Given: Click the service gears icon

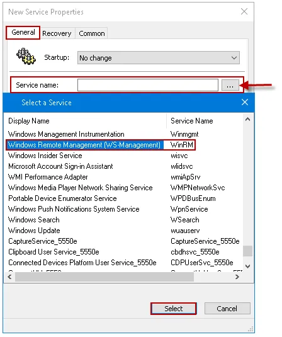Looking at the screenshot, I should click(26, 57).
